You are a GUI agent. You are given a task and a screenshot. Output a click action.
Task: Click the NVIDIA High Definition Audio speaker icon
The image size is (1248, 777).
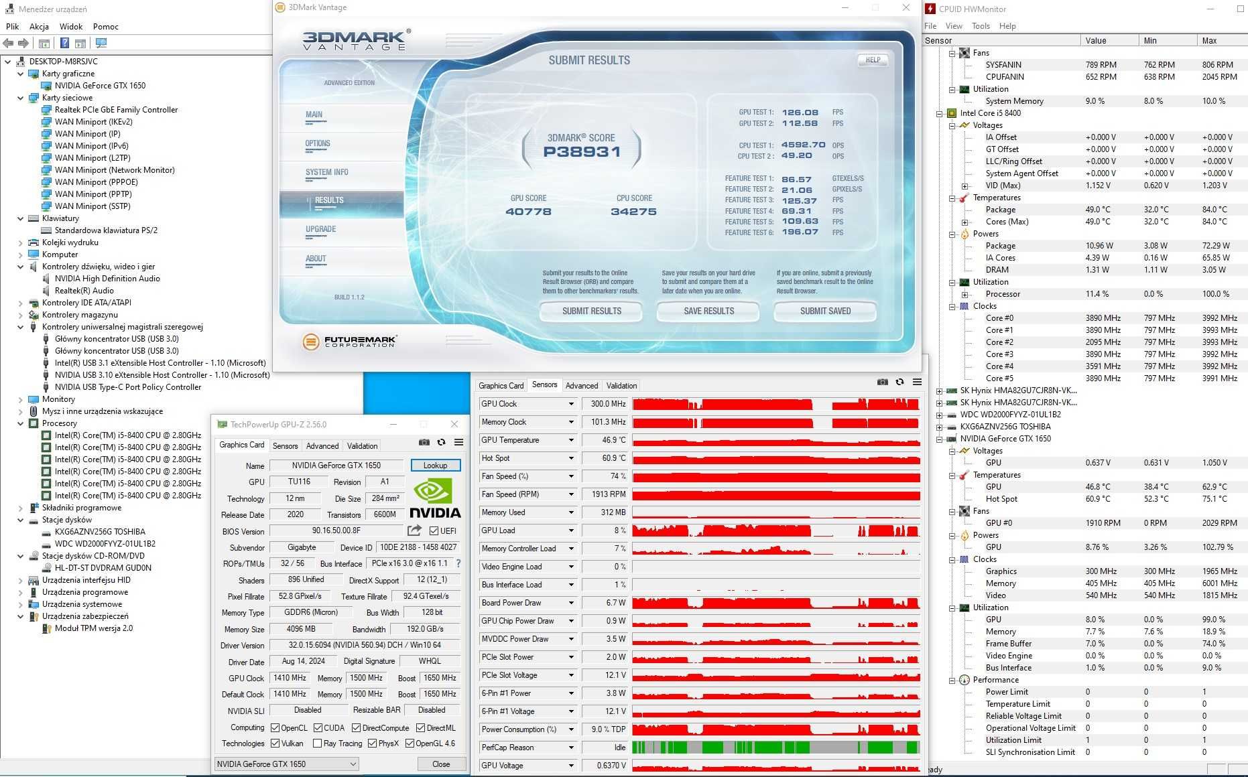[46, 279]
